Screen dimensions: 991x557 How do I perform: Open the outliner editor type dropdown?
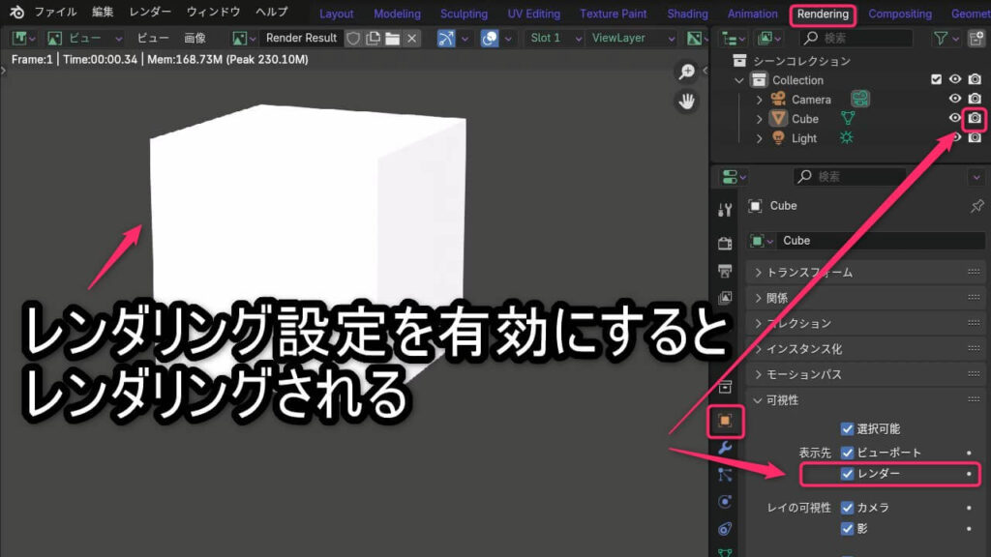click(734, 39)
